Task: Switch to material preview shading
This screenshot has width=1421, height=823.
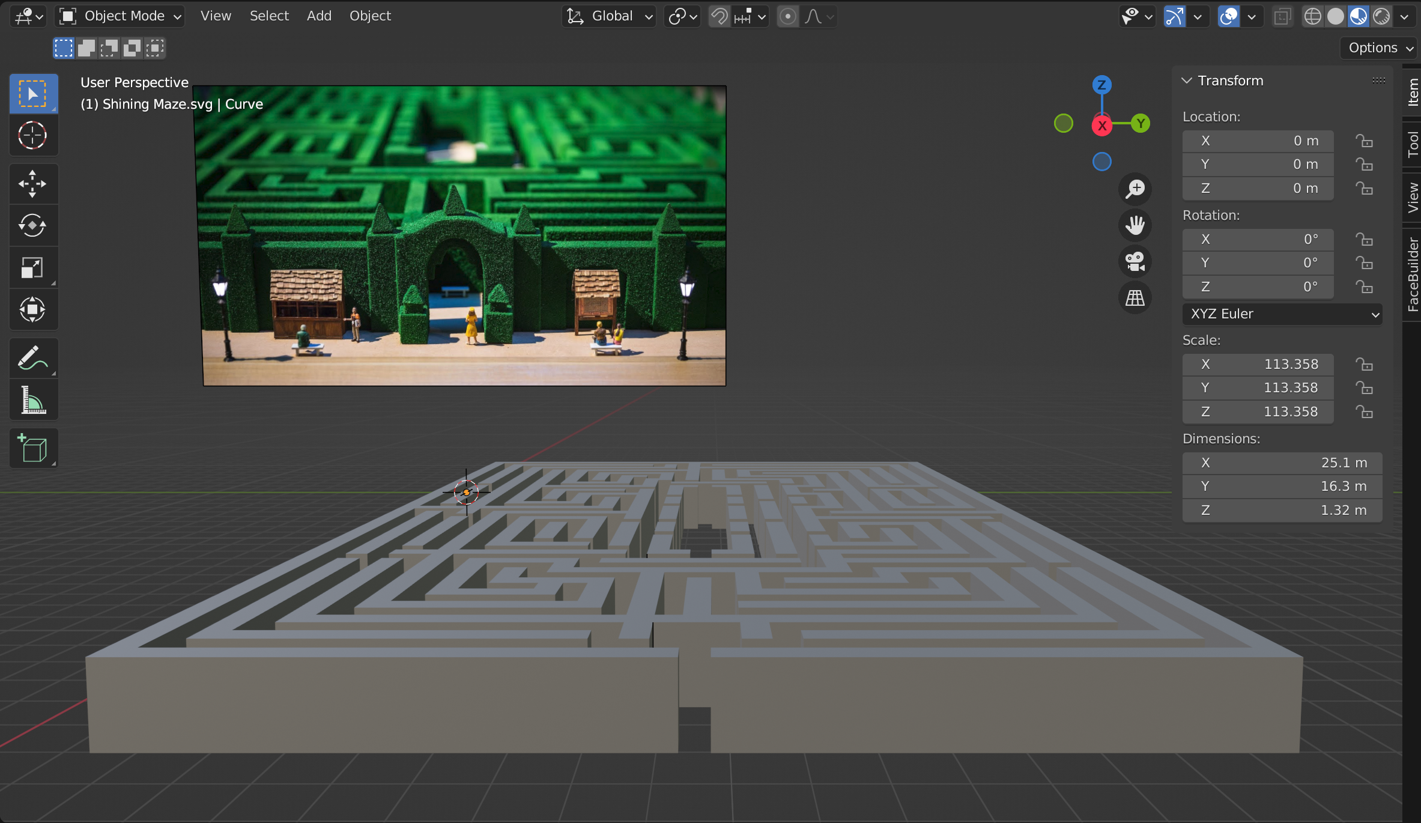Action: tap(1359, 16)
